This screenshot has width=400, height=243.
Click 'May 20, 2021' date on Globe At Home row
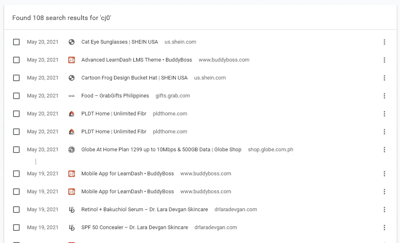pos(43,150)
